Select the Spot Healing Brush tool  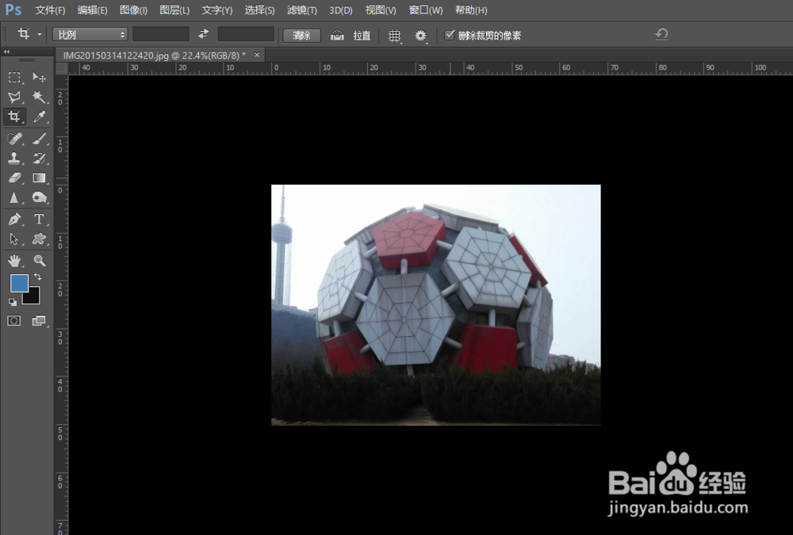click(x=14, y=139)
